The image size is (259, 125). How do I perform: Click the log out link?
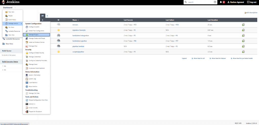point(252,2)
